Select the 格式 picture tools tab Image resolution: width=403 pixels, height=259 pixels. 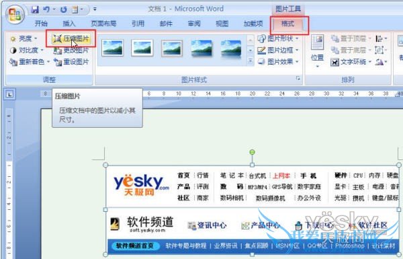tap(288, 24)
